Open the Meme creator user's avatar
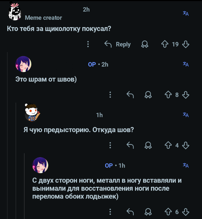Image resolution: width=202 pixels, height=219 pixels. (x=15, y=12)
